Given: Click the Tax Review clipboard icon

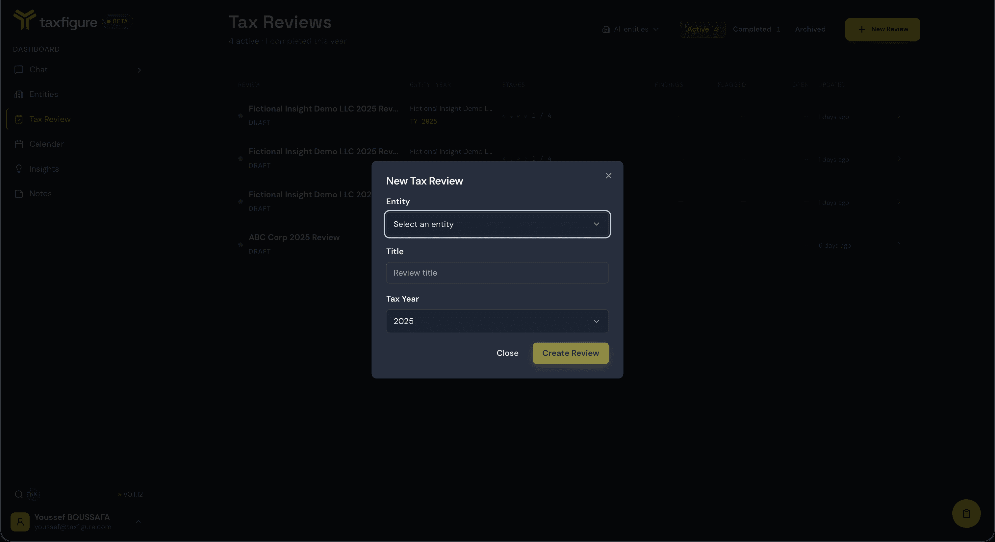Looking at the screenshot, I should tap(18, 119).
